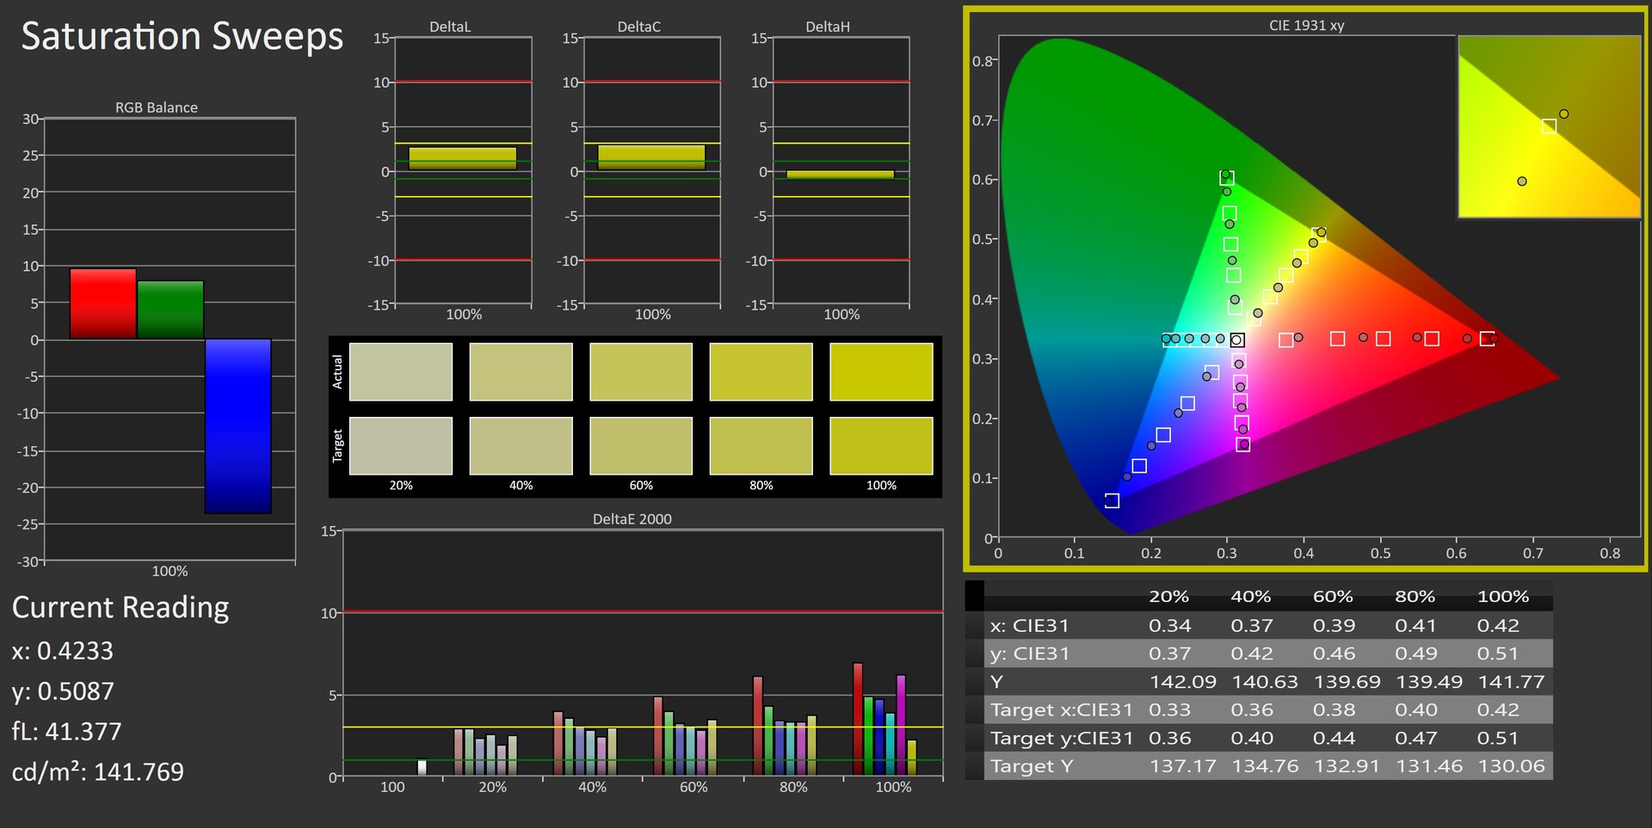Select the Target 40% color patch

coord(521,445)
